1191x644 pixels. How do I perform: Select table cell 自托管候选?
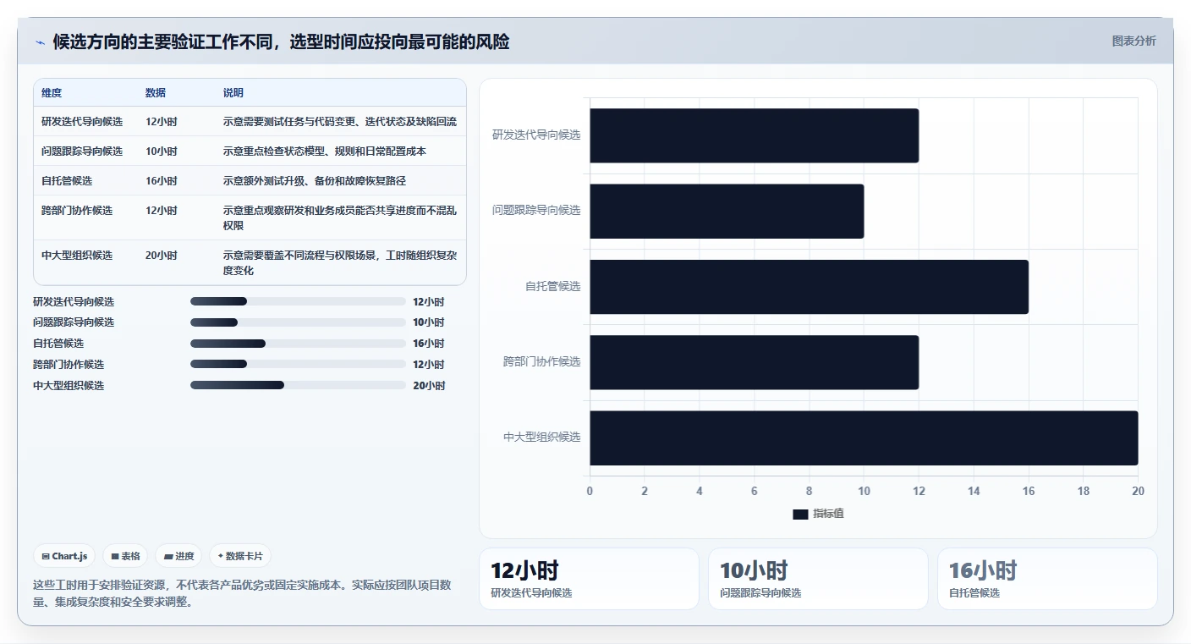coord(67,181)
